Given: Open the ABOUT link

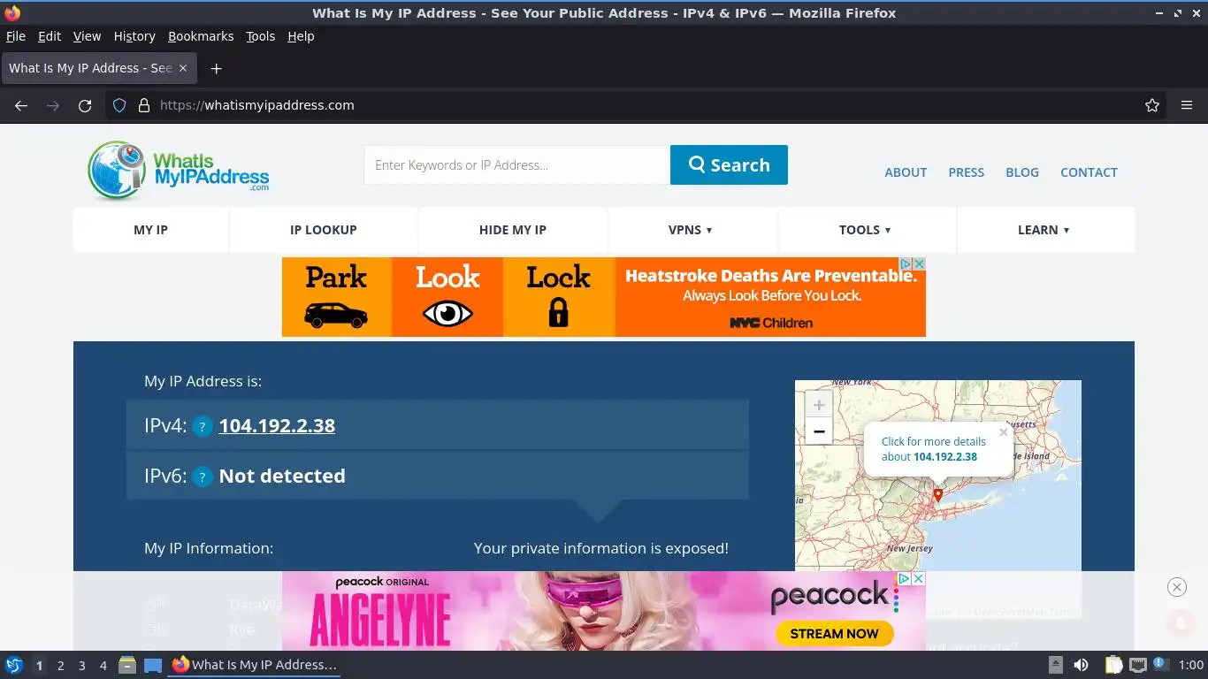Looking at the screenshot, I should pos(906,172).
